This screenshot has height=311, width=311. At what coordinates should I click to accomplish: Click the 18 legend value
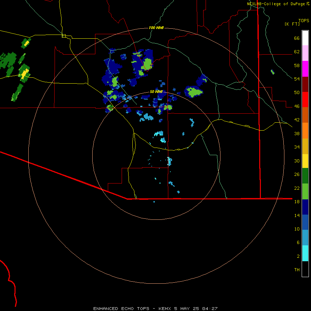pyautogui.click(x=297, y=202)
